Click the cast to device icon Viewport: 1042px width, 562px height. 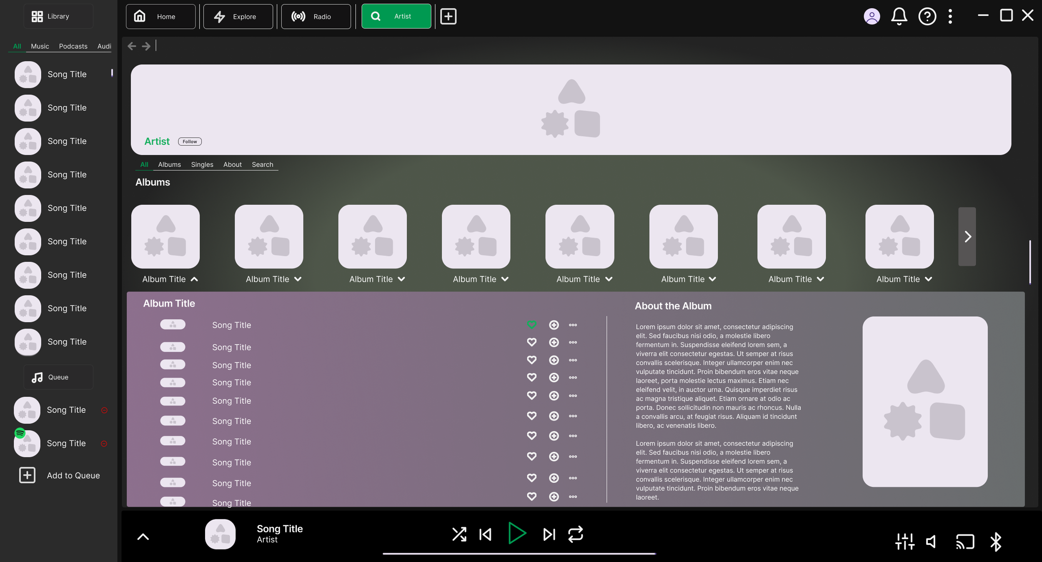965,542
